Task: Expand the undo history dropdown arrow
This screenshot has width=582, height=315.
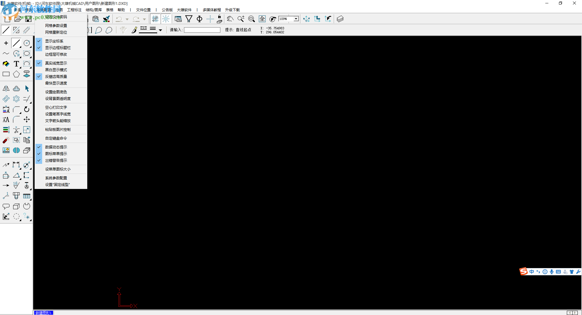Action: point(127,19)
